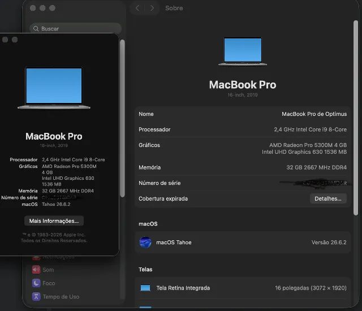362x311 pixels.
Task: Click the large MacBook Pro image in Settings
Action: pyautogui.click(x=243, y=51)
